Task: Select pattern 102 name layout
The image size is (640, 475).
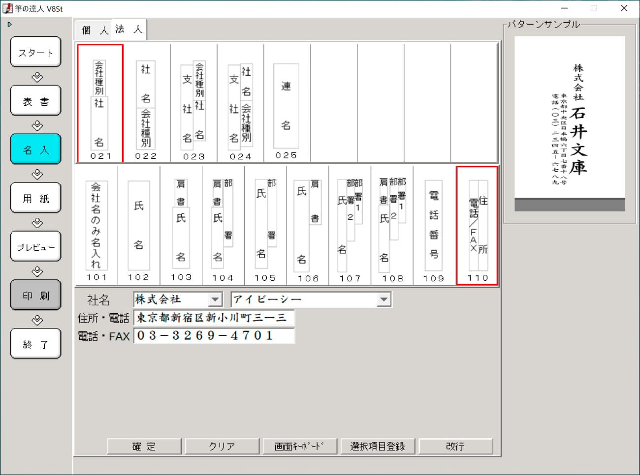Action: (139, 226)
